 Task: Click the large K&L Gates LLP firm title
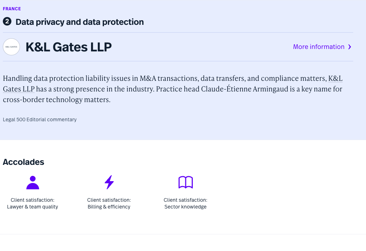click(x=69, y=47)
